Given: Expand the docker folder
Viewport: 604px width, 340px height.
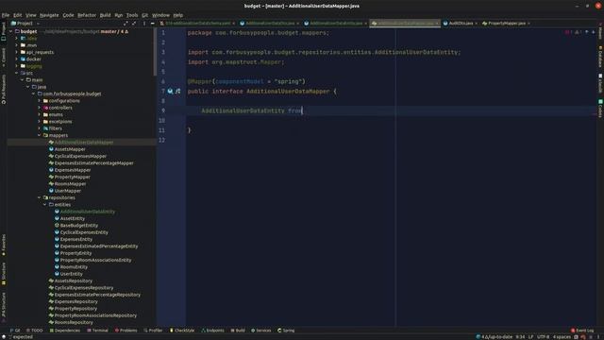Looking at the screenshot, I should pyautogui.click(x=17, y=59).
